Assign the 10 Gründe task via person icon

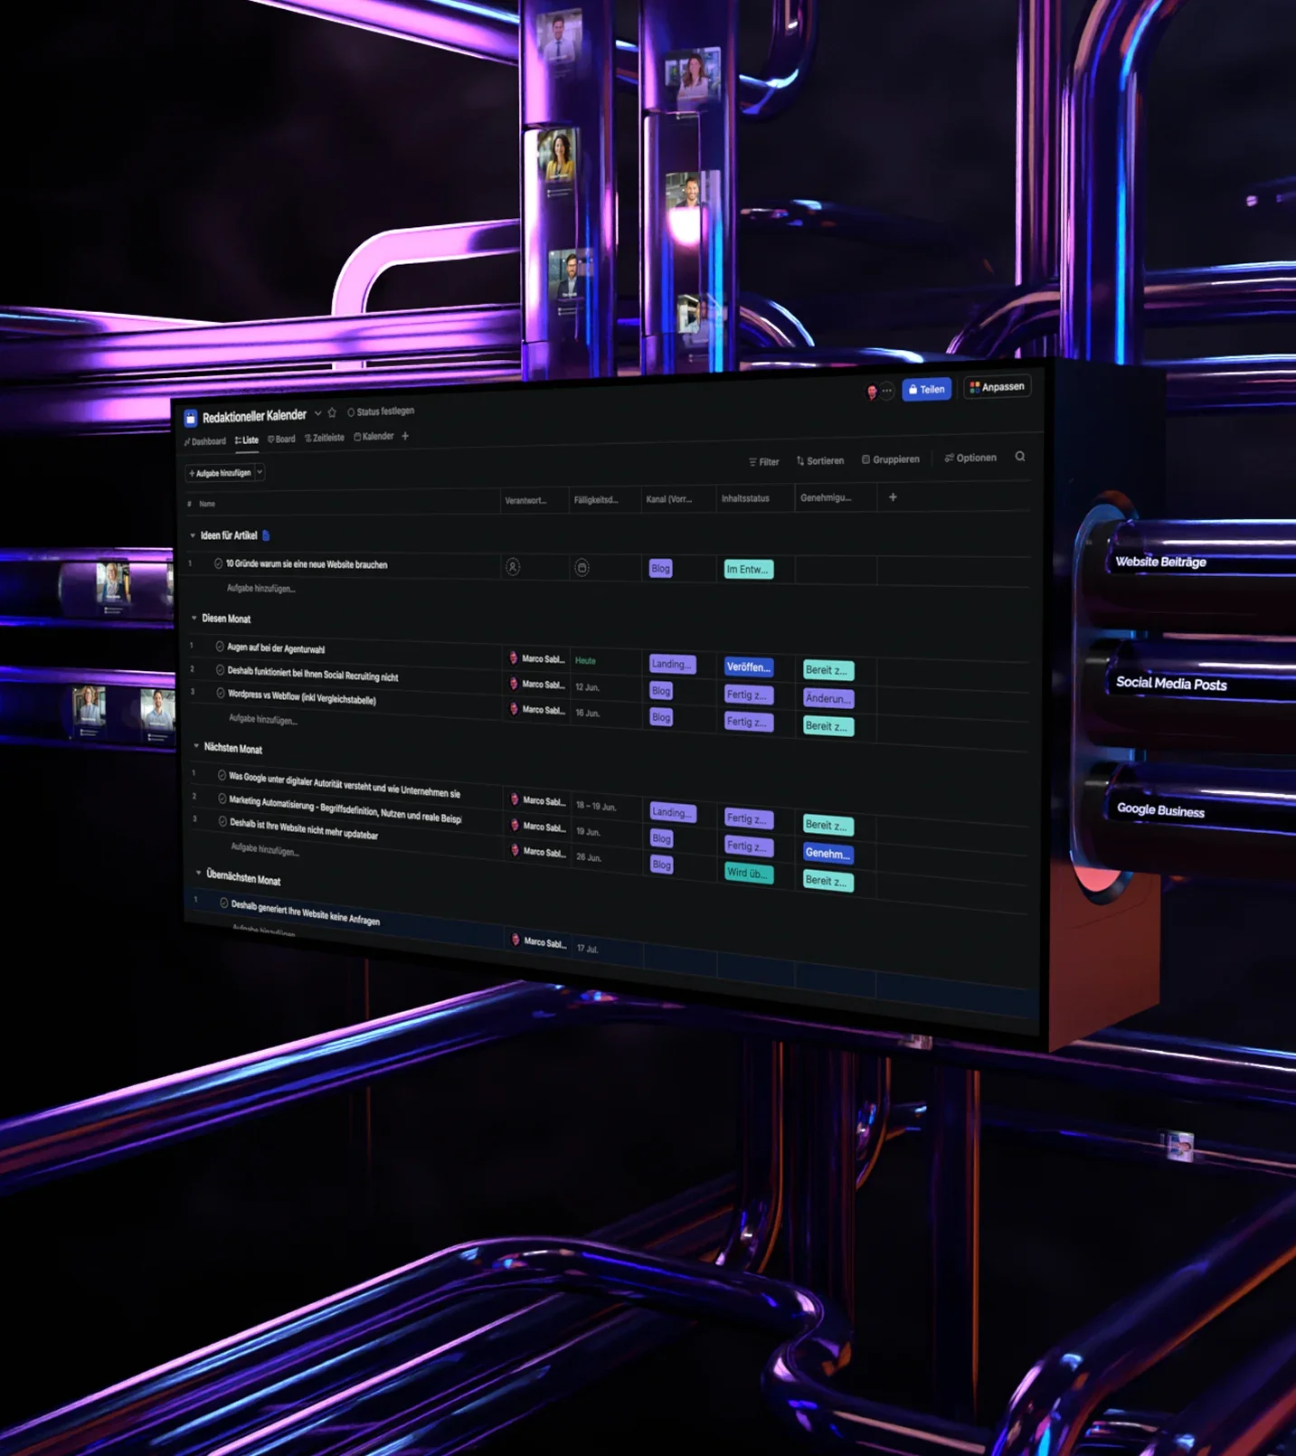[x=513, y=567]
